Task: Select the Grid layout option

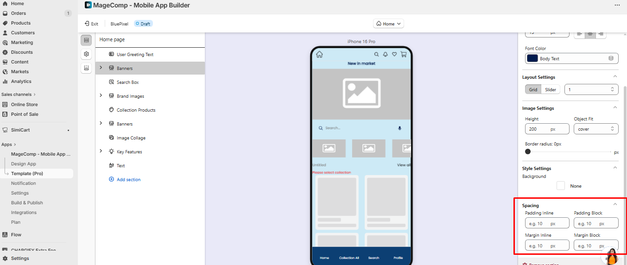Action: (533, 89)
